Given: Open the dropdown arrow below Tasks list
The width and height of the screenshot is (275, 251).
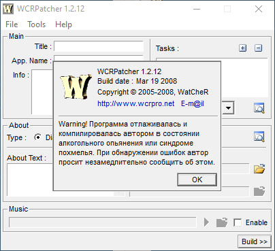Looking at the screenshot, I should 228,108.
